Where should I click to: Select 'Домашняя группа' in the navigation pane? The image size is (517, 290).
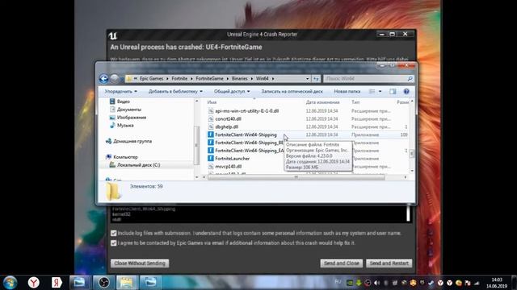click(132, 141)
